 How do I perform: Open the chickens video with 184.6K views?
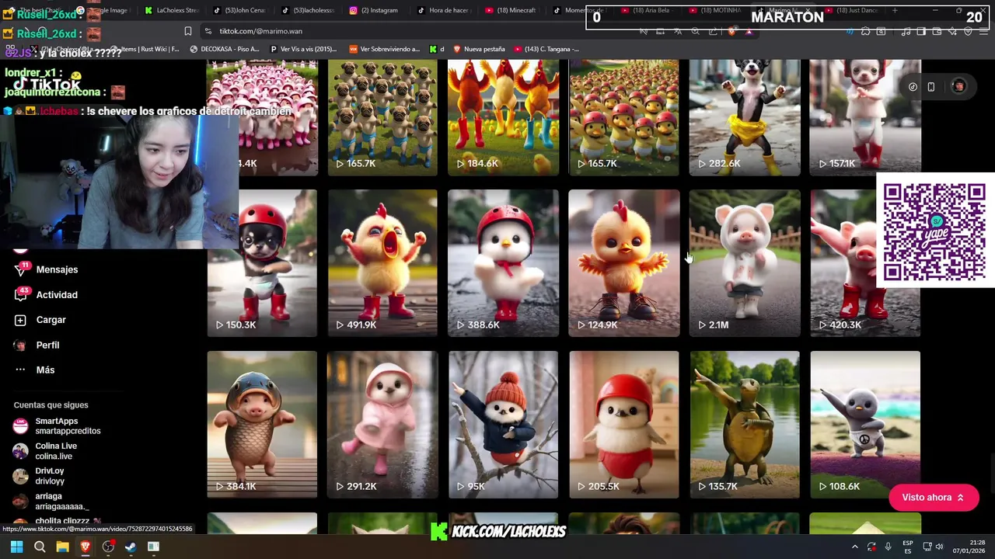click(503, 118)
